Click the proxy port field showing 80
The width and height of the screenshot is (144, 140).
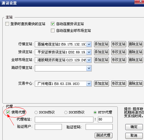pos(105,119)
